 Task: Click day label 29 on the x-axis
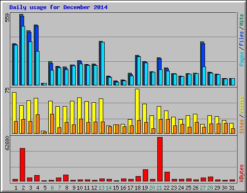(218, 188)
